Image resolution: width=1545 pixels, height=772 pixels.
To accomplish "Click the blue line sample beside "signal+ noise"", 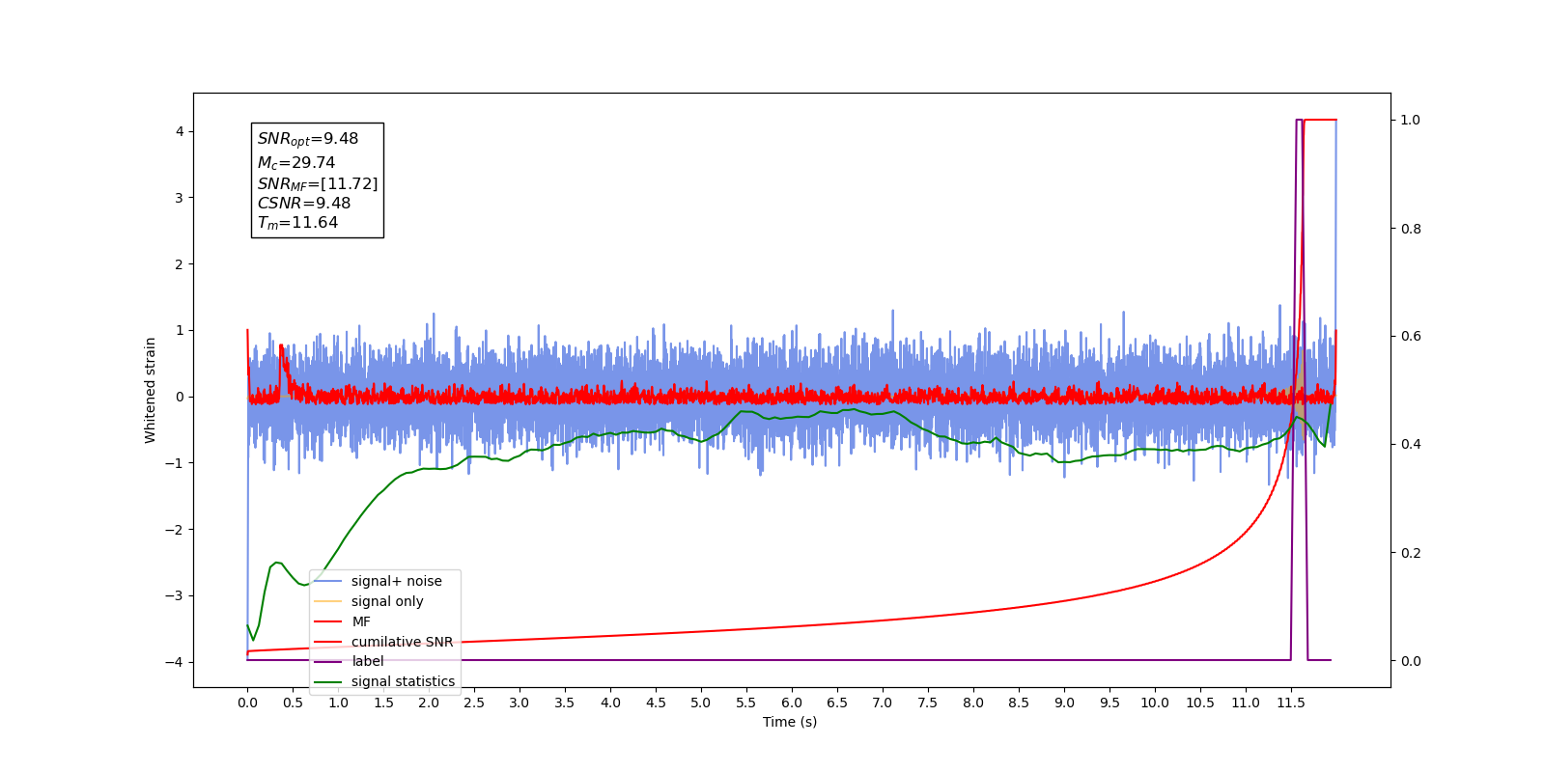I will click(x=328, y=581).
